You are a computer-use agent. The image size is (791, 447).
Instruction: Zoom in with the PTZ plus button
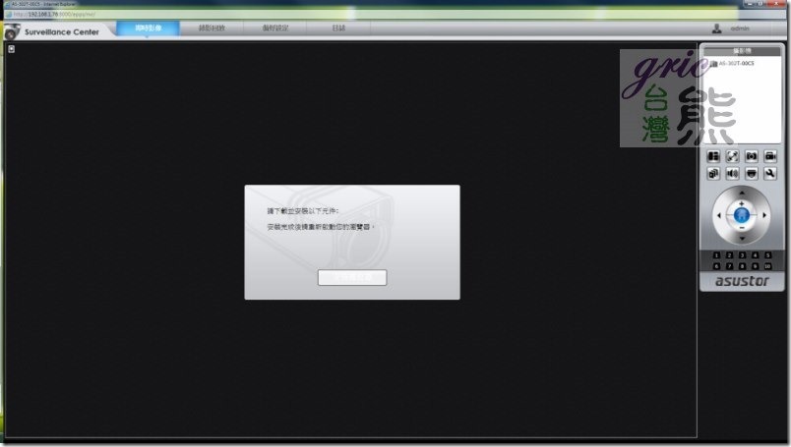click(x=742, y=203)
